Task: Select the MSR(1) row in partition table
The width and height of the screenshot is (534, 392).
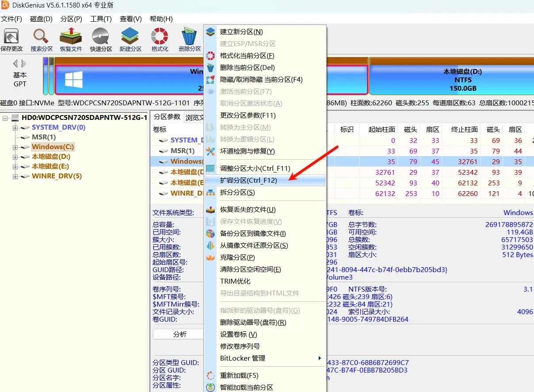Action: (343, 151)
